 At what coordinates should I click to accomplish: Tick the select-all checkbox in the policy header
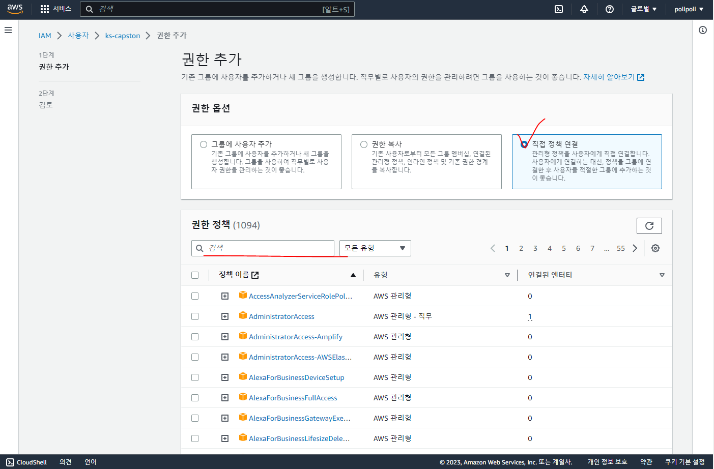(x=195, y=275)
